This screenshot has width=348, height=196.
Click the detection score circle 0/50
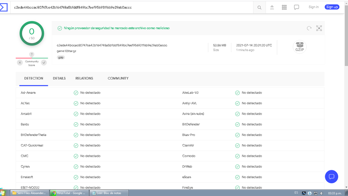32,34
